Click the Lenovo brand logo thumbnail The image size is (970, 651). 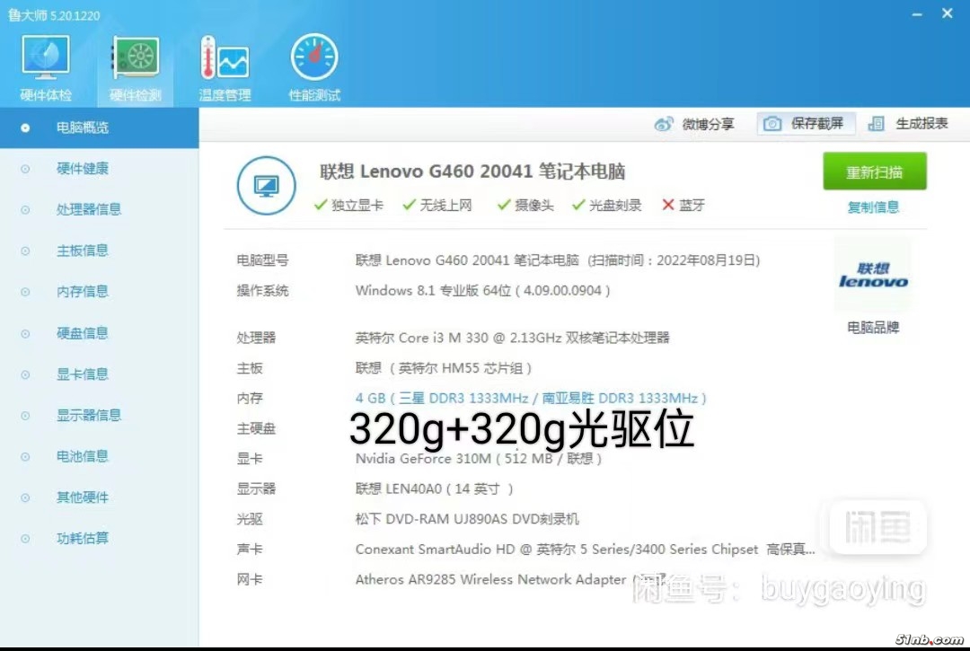[873, 275]
